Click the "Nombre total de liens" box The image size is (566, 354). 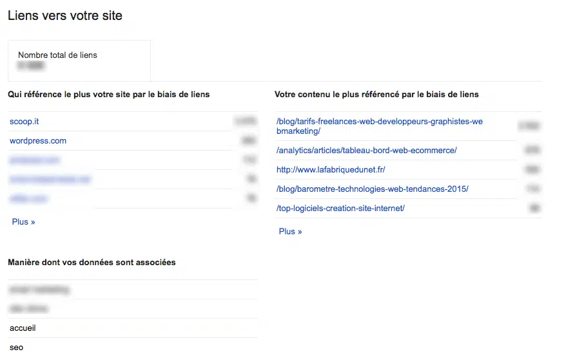[x=79, y=61]
